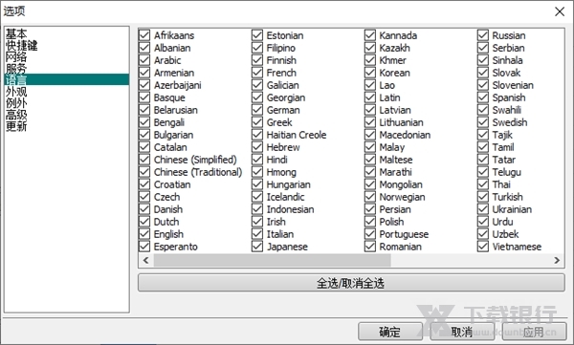Uncheck the Polish language checkbox
Viewport: 574px width, 345px height.
click(x=370, y=222)
